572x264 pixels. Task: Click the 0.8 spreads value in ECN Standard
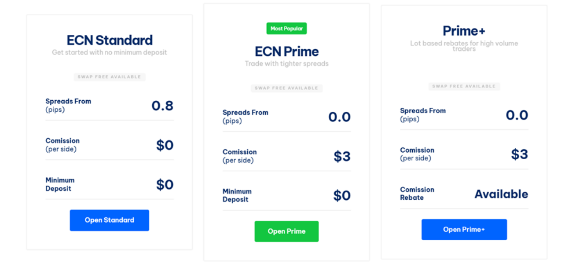(x=162, y=106)
